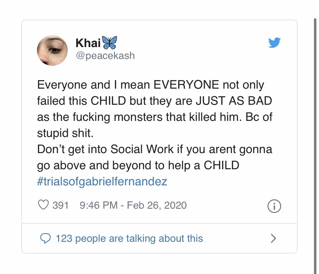Click the speech bubble reply icon

click(45, 238)
